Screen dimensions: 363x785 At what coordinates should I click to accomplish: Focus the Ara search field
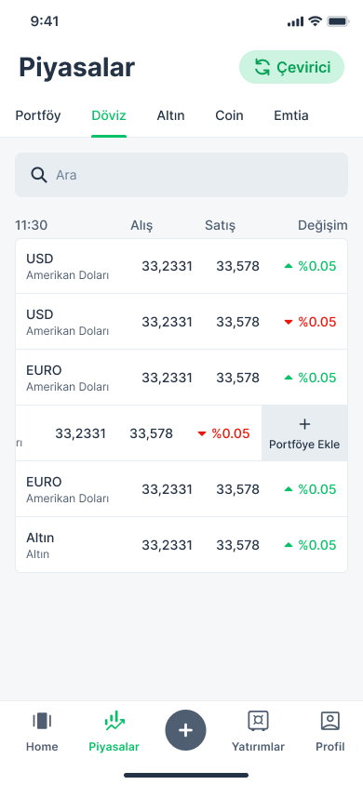point(181,175)
